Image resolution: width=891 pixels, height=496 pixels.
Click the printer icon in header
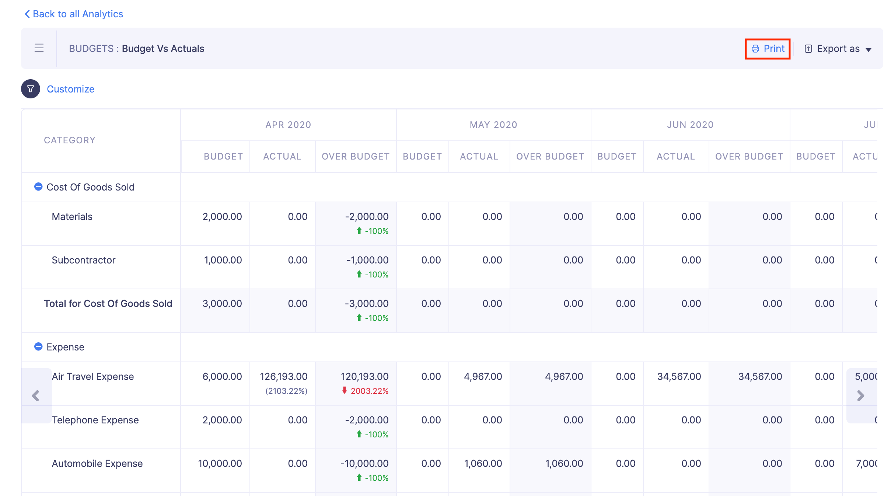coord(755,49)
